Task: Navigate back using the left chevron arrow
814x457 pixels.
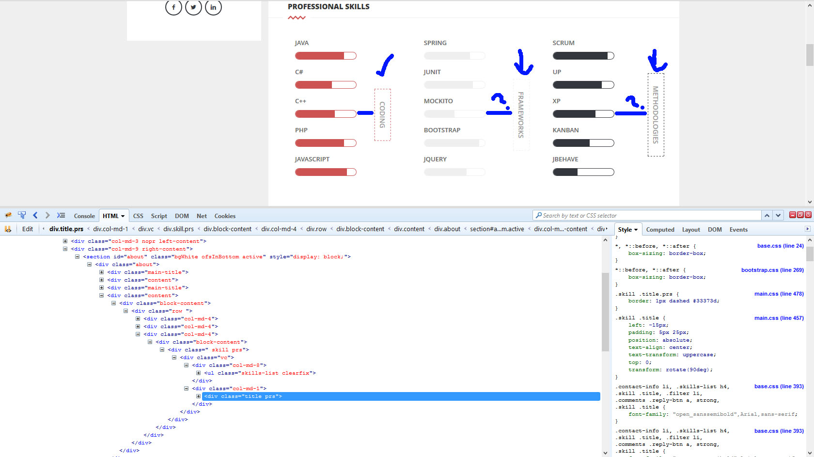Action: click(x=35, y=215)
